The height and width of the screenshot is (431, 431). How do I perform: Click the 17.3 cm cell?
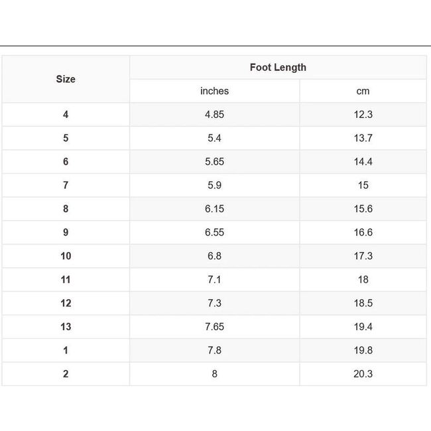pos(363,256)
